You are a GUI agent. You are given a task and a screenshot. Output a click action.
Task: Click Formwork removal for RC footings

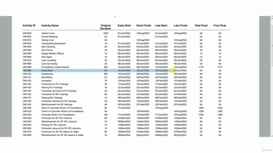[59, 101]
